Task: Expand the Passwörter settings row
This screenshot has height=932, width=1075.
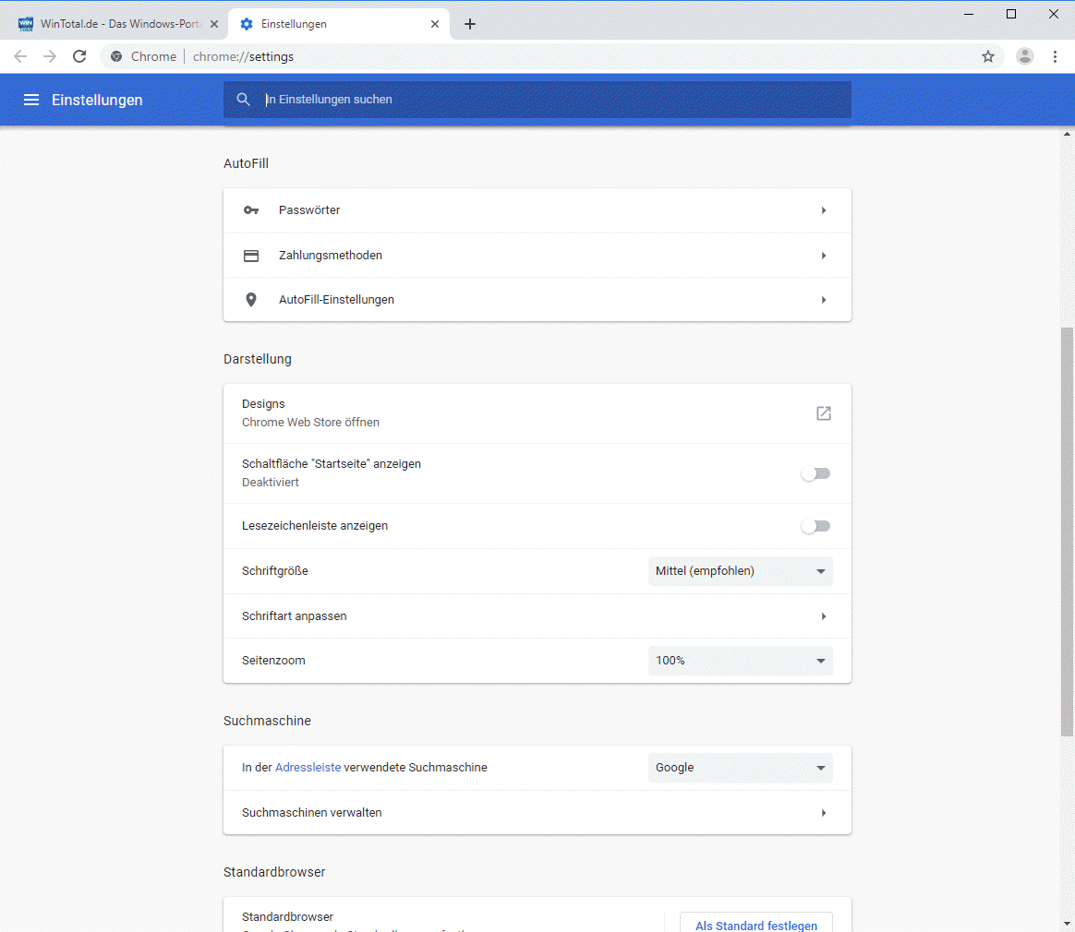Action: point(537,210)
